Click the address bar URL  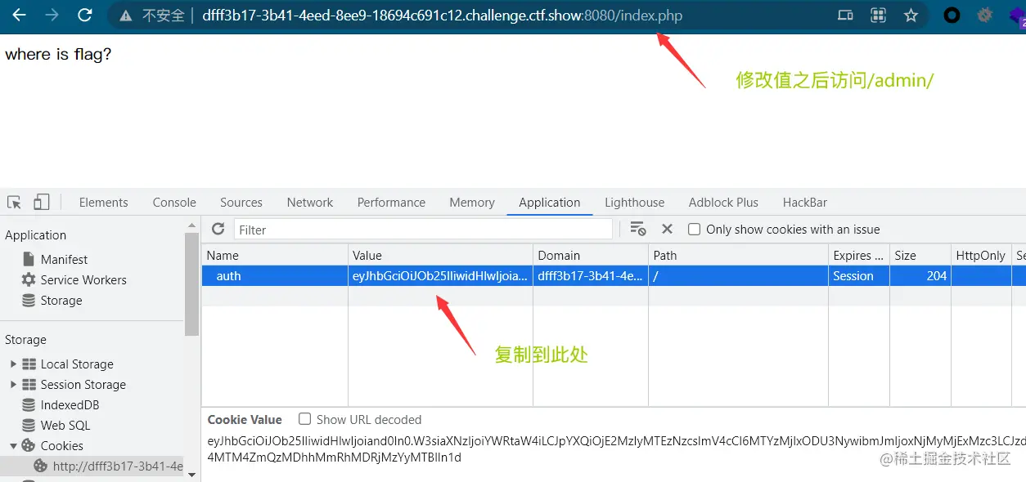click(442, 16)
